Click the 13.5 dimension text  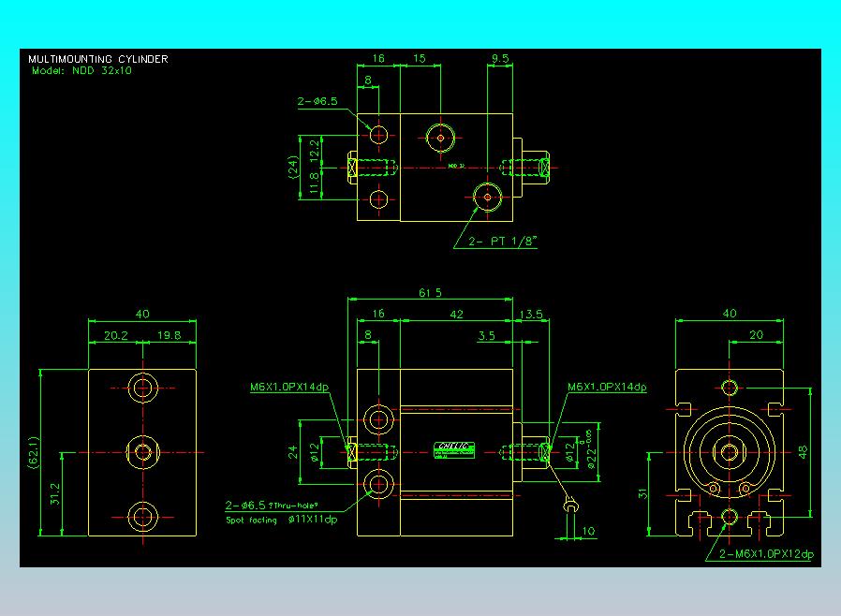pos(531,315)
